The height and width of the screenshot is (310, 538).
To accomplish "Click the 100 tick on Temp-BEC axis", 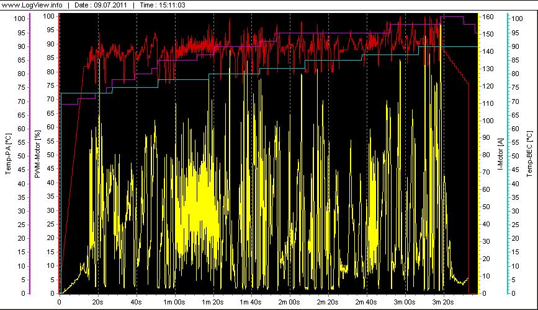I will pos(517,19).
